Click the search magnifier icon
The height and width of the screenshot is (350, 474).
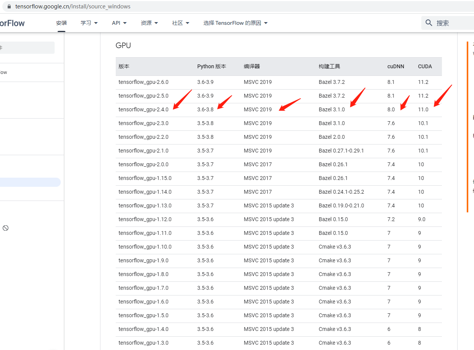point(428,22)
